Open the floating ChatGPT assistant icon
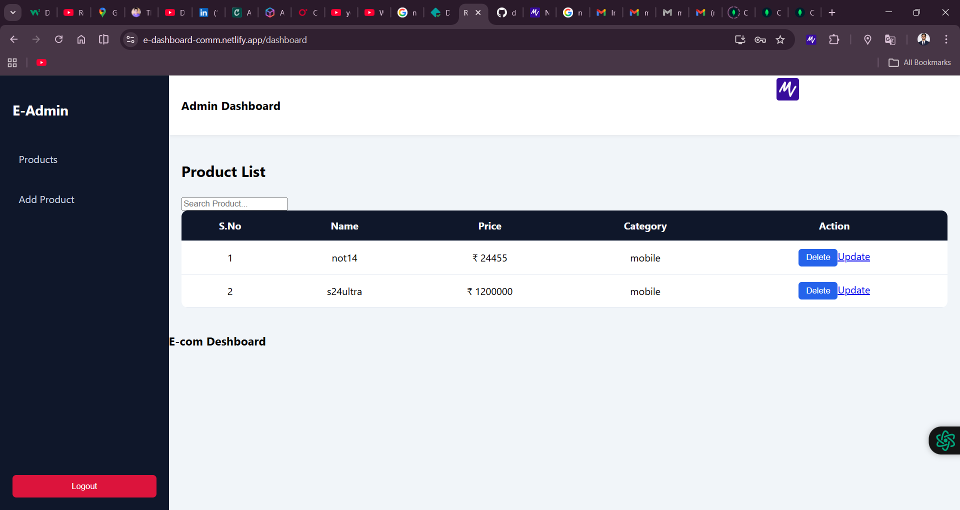Screen dimensions: 960x510 click(x=944, y=440)
